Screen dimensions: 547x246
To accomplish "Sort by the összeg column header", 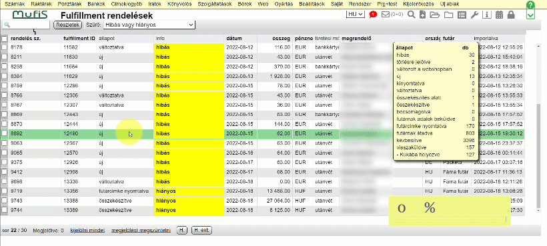I will point(282,38).
